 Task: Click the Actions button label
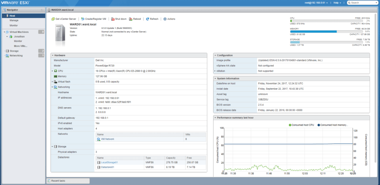[171, 19]
